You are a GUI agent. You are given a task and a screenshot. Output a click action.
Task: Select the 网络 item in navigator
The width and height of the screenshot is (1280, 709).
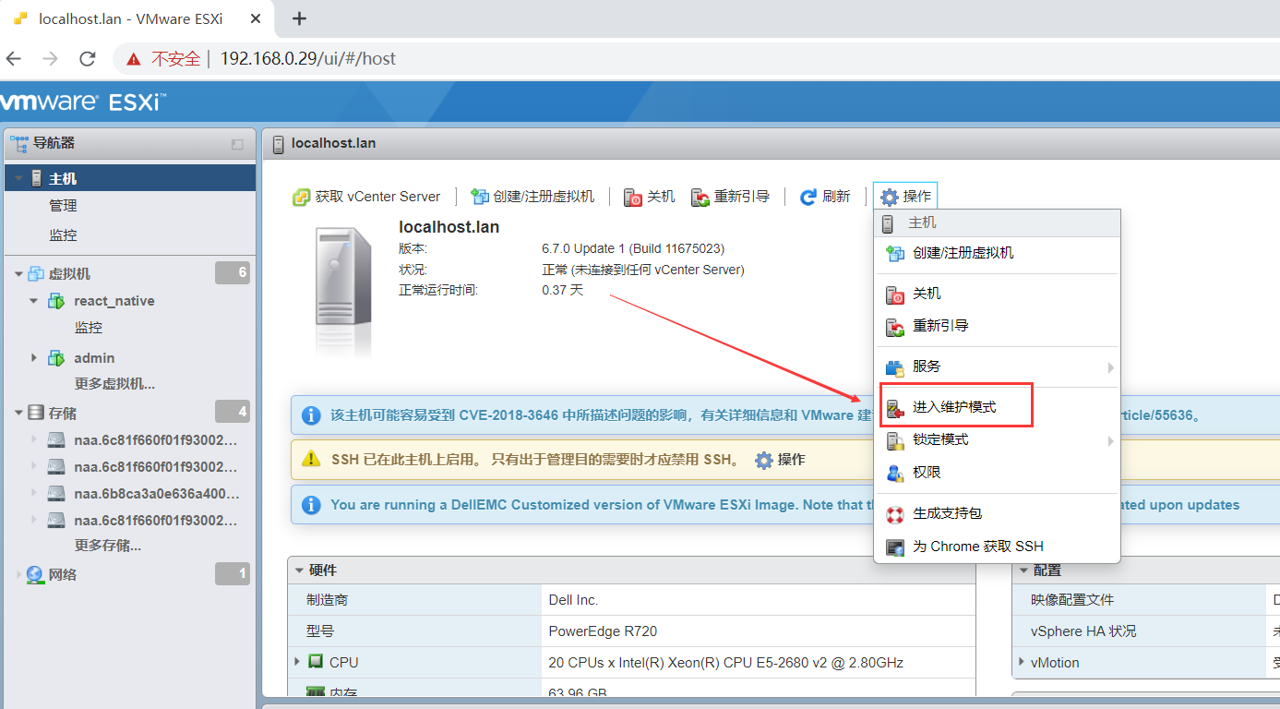pos(63,573)
